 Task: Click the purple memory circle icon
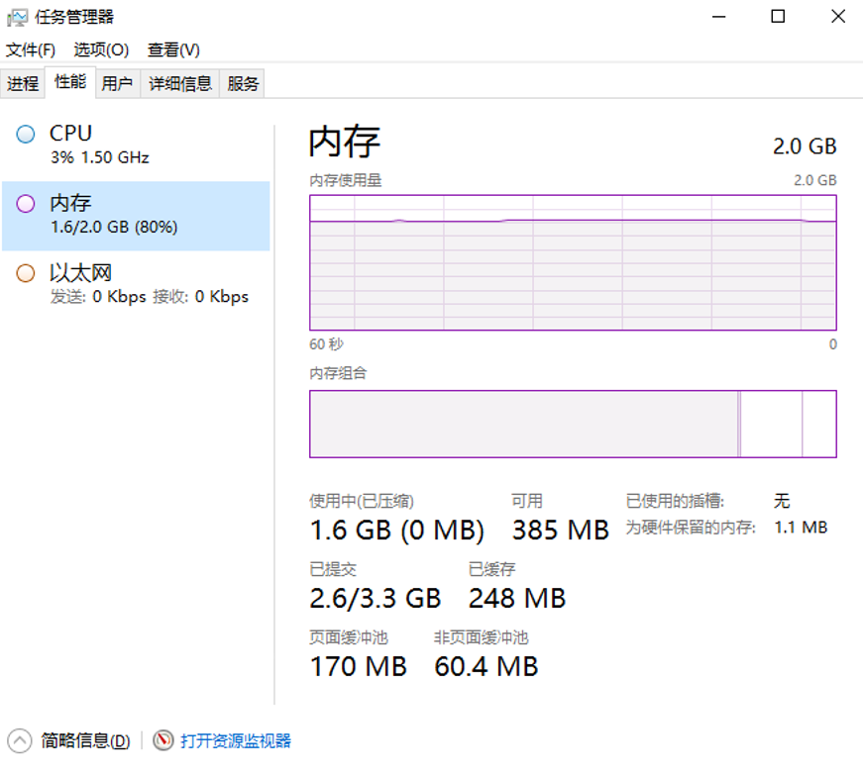26,204
